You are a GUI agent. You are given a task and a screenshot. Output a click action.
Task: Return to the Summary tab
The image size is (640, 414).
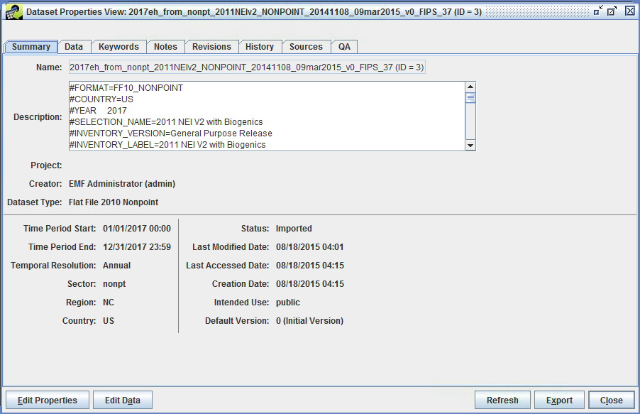(x=31, y=46)
